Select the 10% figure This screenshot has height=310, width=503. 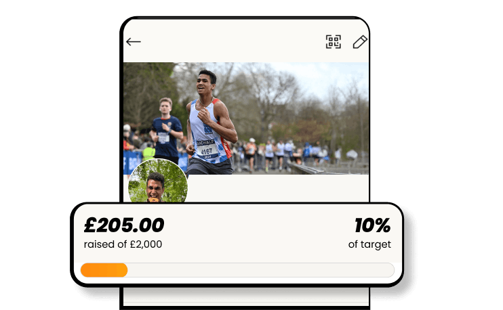372,225
